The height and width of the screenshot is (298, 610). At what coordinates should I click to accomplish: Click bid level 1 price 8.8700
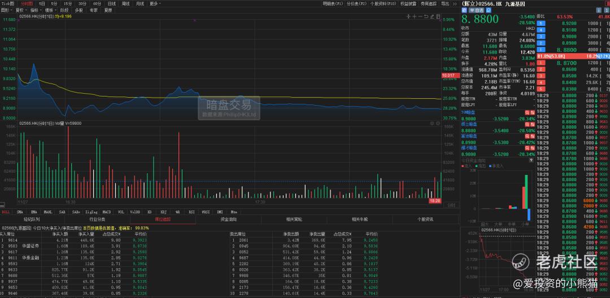(566, 63)
